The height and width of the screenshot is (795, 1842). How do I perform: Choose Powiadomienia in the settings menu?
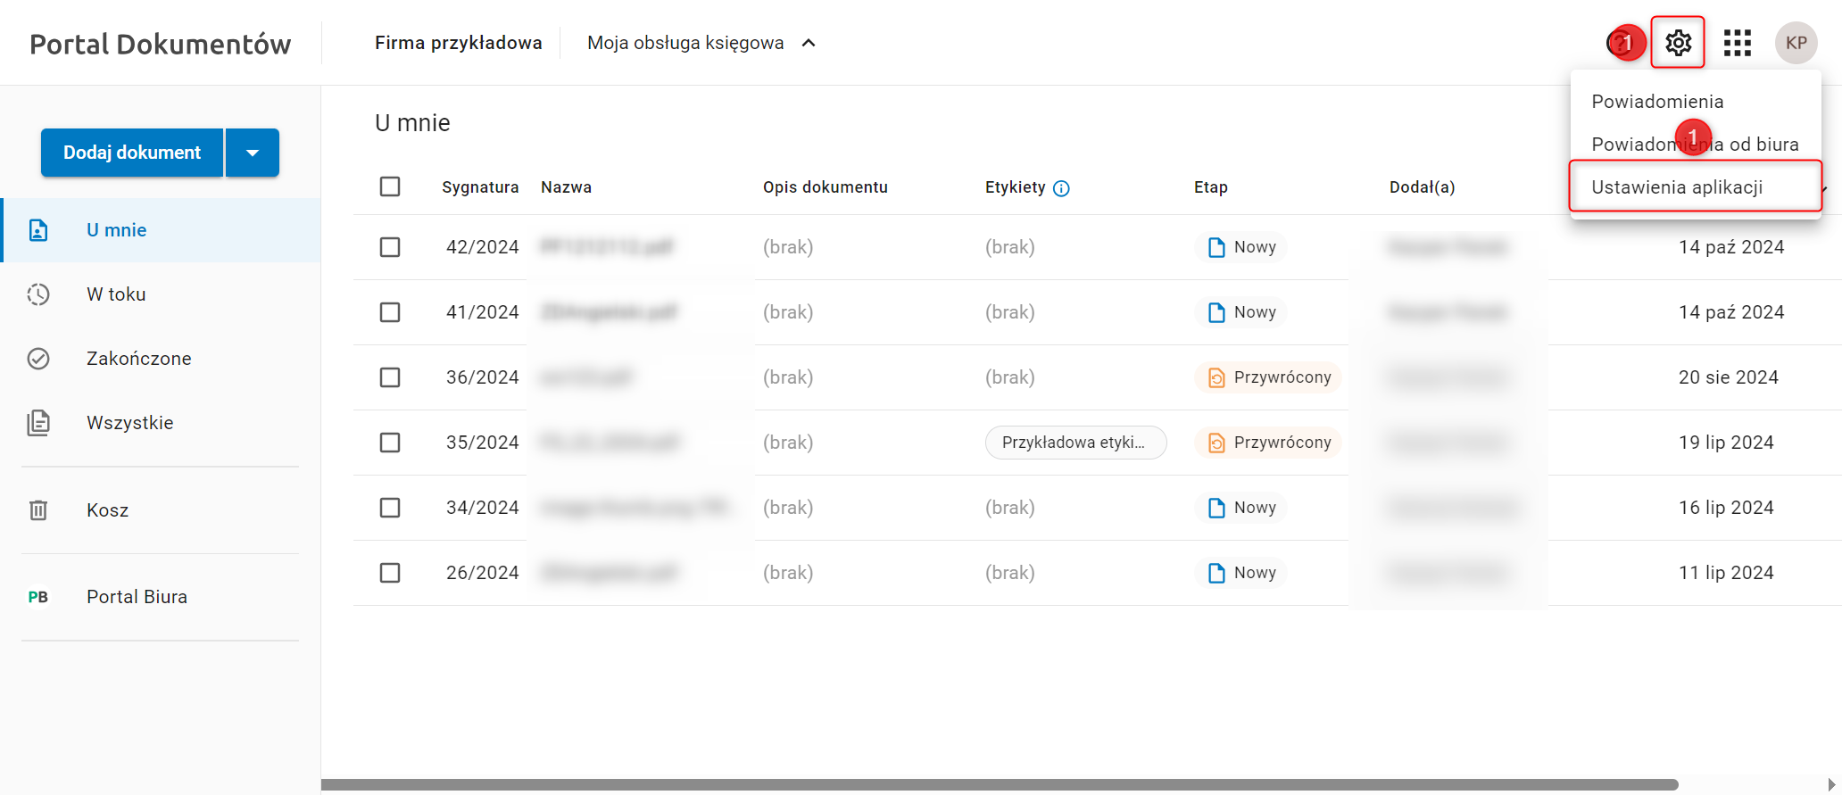pyautogui.click(x=1657, y=102)
